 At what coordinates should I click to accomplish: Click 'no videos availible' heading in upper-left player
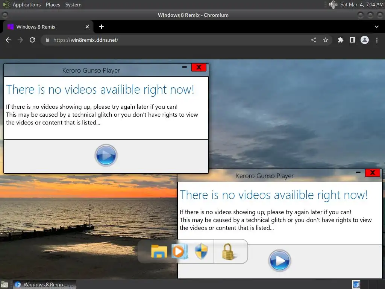100,90
